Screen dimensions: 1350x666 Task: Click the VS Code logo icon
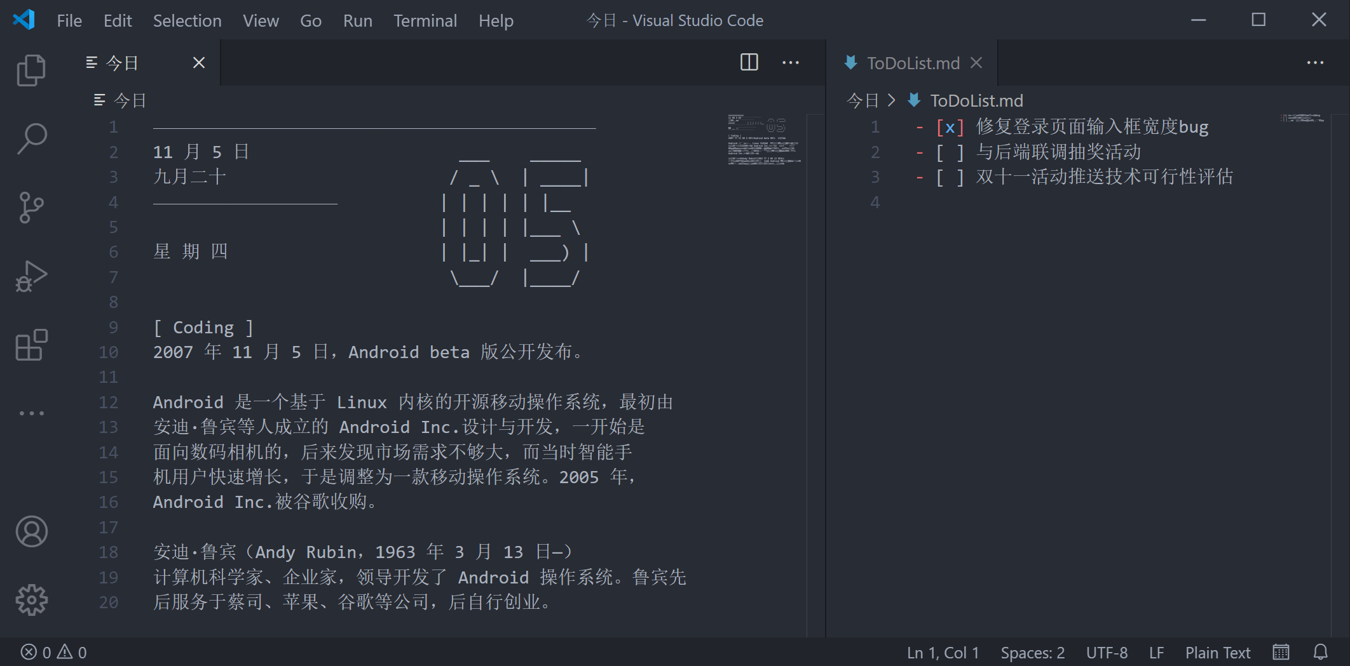(x=24, y=20)
